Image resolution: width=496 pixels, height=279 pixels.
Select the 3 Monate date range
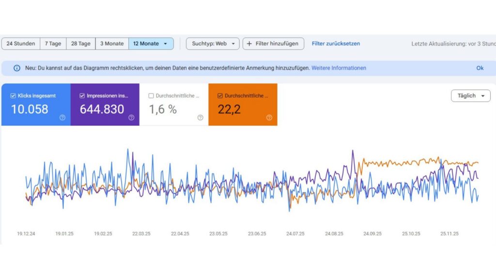pyautogui.click(x=112, y=44)
